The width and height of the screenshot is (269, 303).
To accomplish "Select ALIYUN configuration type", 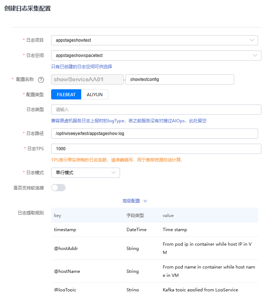I will (95, 94).
